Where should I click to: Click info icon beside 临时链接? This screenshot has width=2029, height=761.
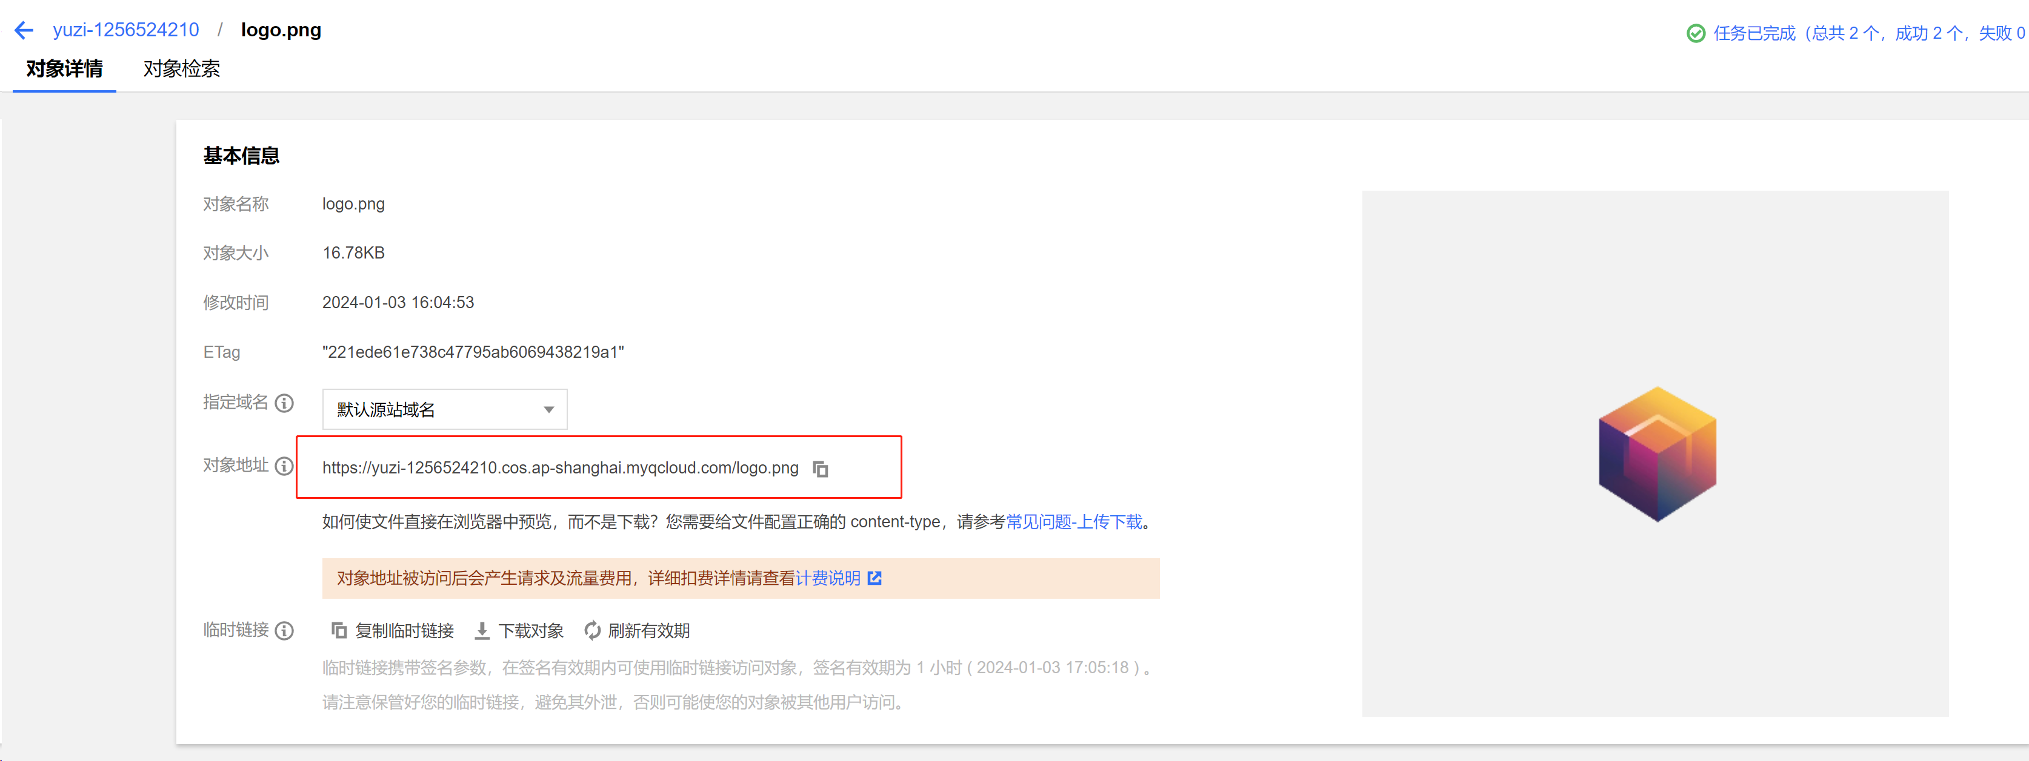click(x=284, y=631)
